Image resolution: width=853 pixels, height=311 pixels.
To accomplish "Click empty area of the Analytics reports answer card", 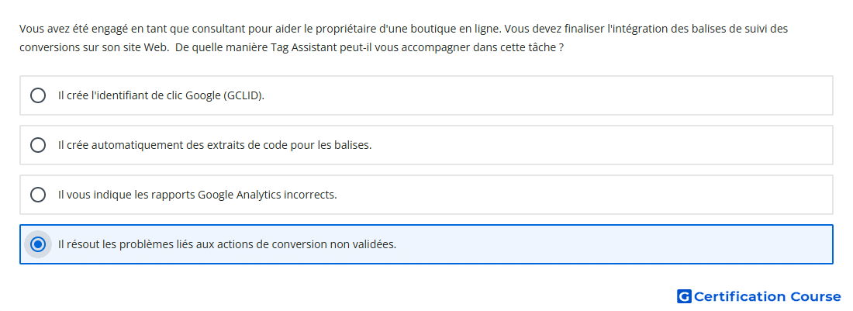I will point(582,195).
